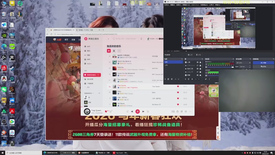Open the more options dots in player bar

coord(190,111)
